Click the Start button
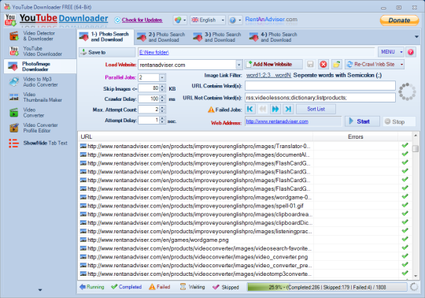Image resolution: width=425 pixels, height=298 pixels. (362, 121)
